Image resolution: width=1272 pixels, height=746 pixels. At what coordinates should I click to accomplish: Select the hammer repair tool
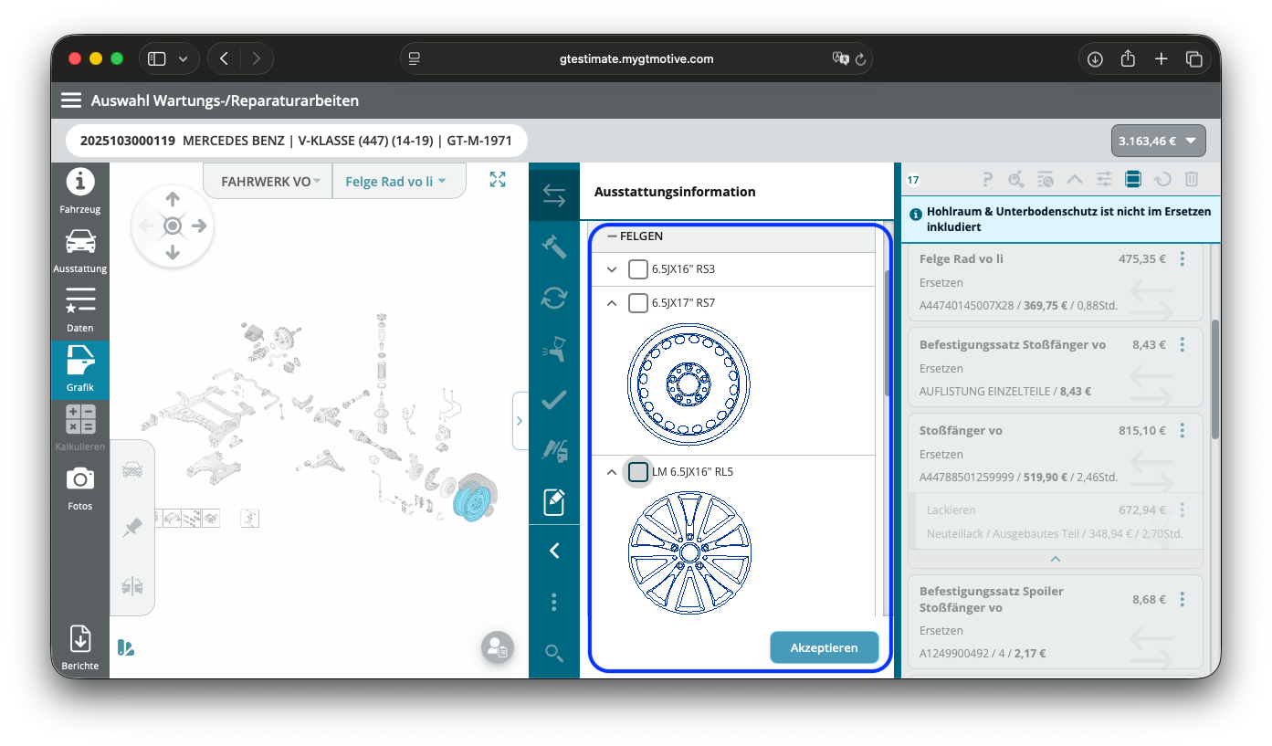(x=554, y=247)
